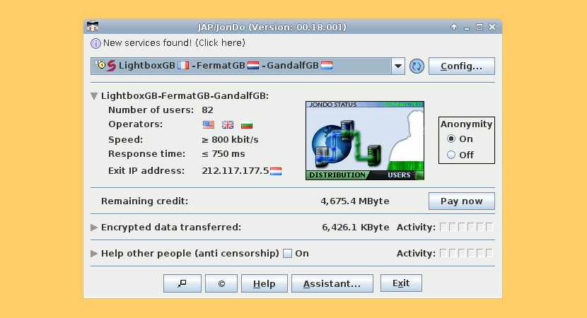Expand the Encrypted data transferred section
This screenshot has height=318, width=587.
(94, 228)
